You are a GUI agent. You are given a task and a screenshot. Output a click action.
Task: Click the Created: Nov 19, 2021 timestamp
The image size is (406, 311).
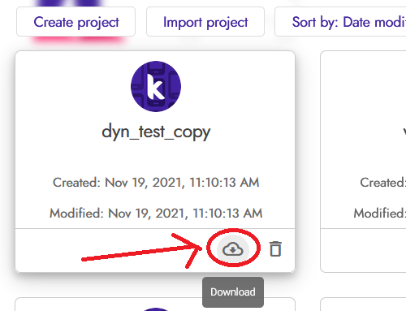(x=156, y=183)
